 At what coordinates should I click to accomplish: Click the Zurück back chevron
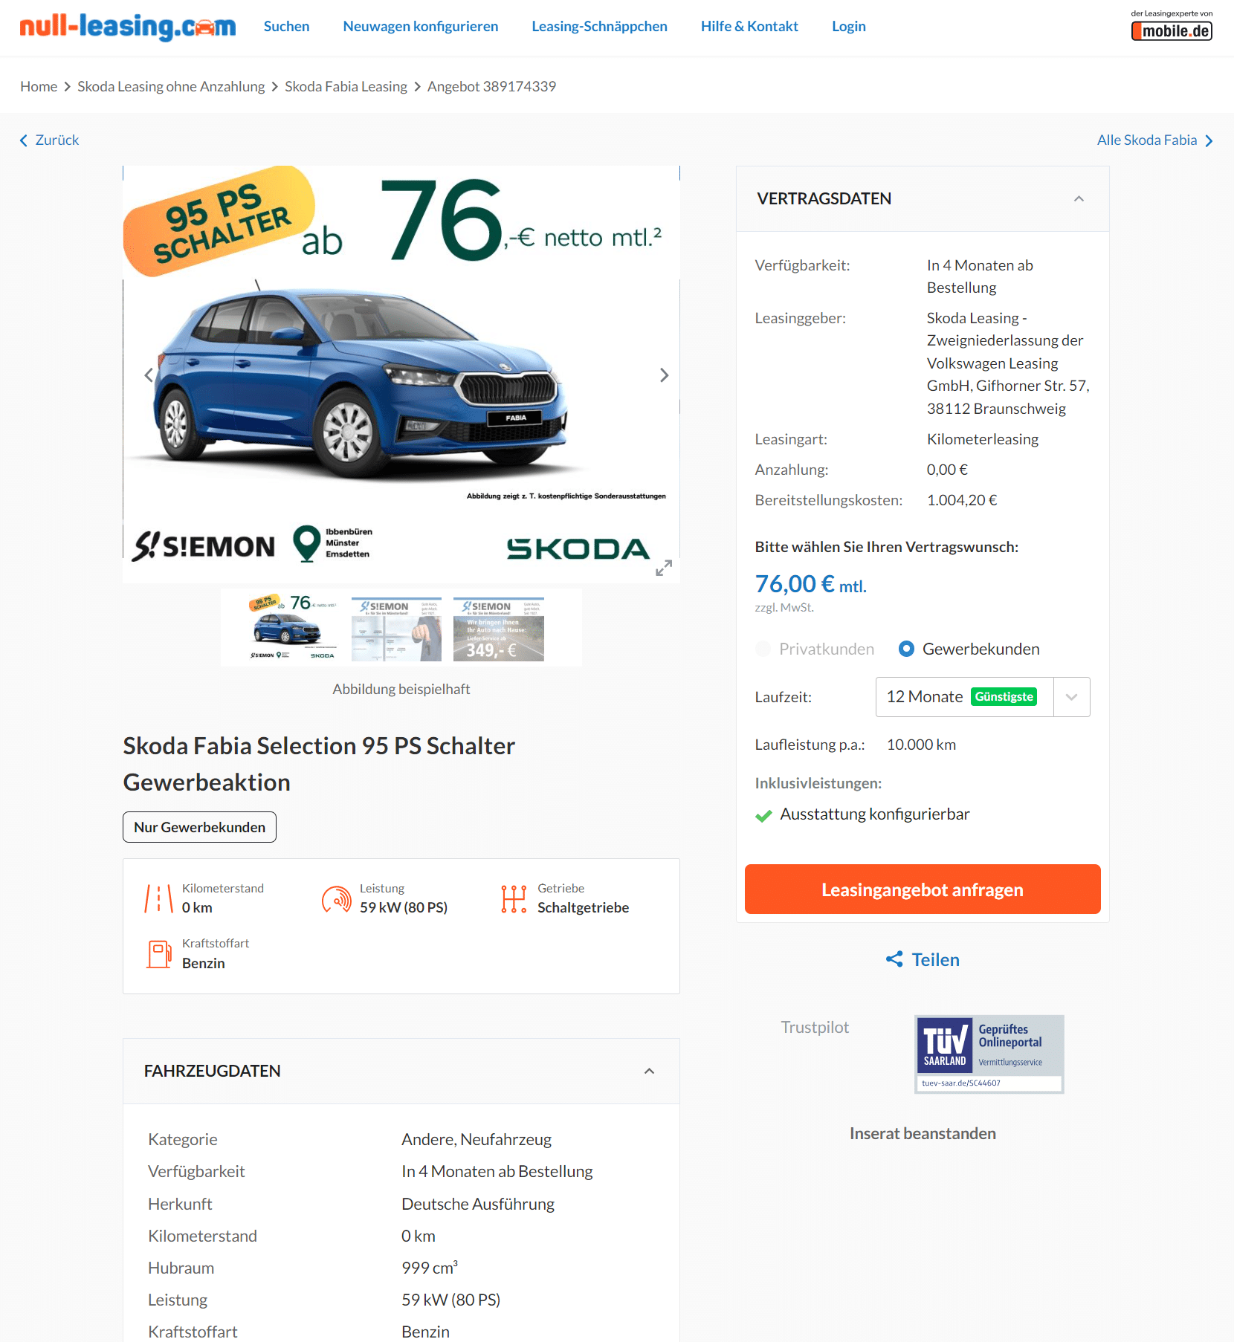24,140
